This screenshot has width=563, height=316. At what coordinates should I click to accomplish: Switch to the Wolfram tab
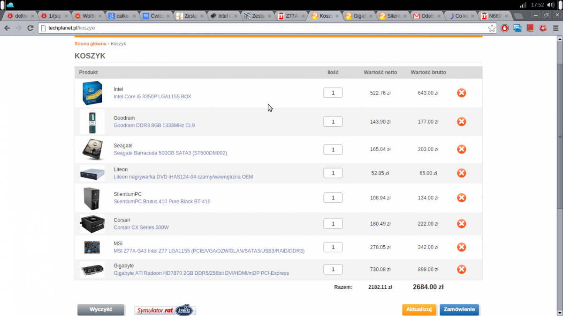click(x=88, y=16)
